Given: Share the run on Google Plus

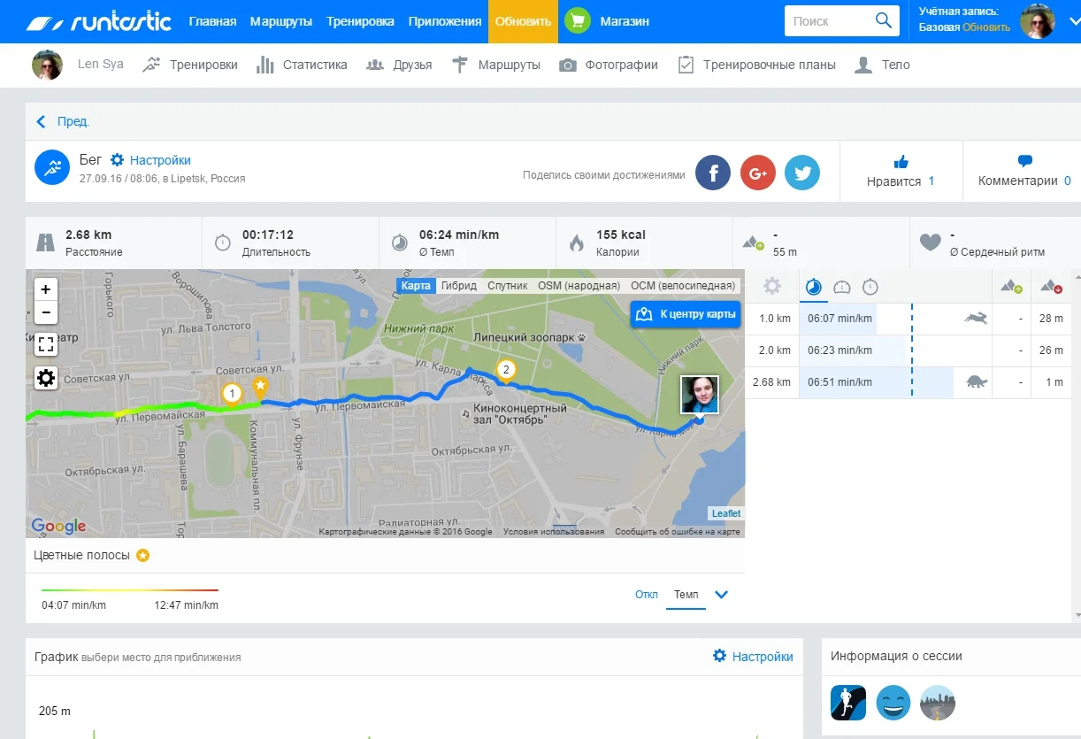Looking at the screenshot, I should click(757, 173).
